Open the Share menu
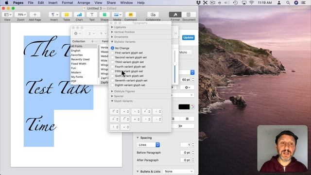Screen dimensions: 311x175 point(111,3)
